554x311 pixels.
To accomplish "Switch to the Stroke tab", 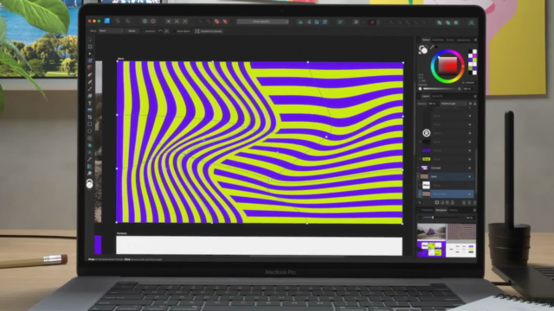I will (x=450, y=40).
